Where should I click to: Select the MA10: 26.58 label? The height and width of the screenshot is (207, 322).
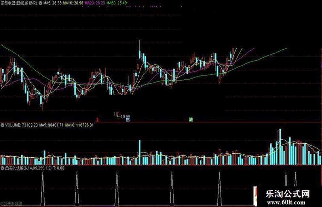point(73,3)
